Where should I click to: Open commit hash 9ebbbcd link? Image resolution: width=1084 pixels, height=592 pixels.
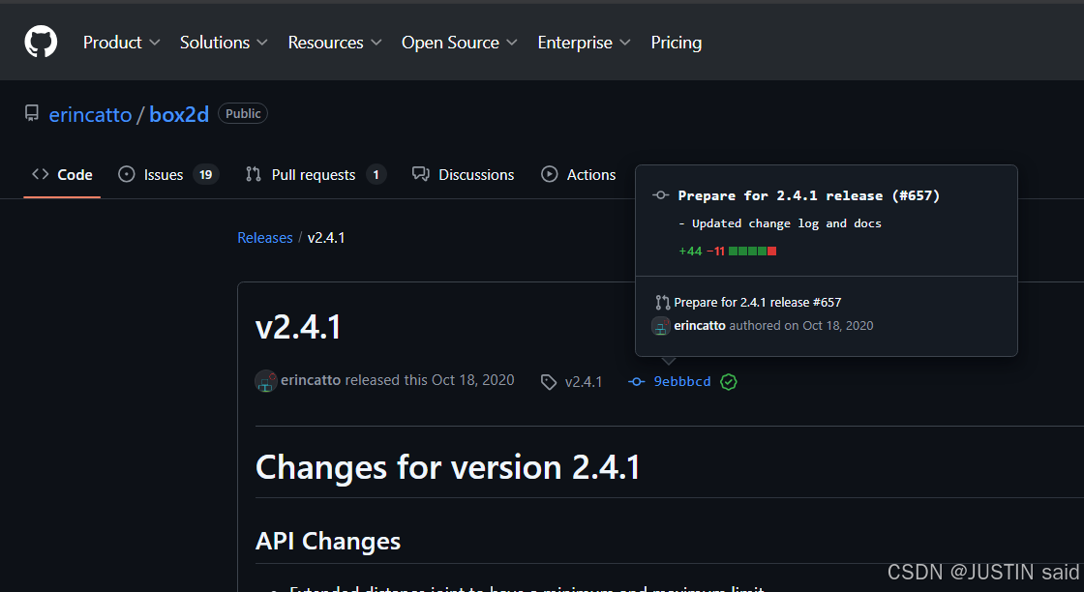tap(682, 382)
